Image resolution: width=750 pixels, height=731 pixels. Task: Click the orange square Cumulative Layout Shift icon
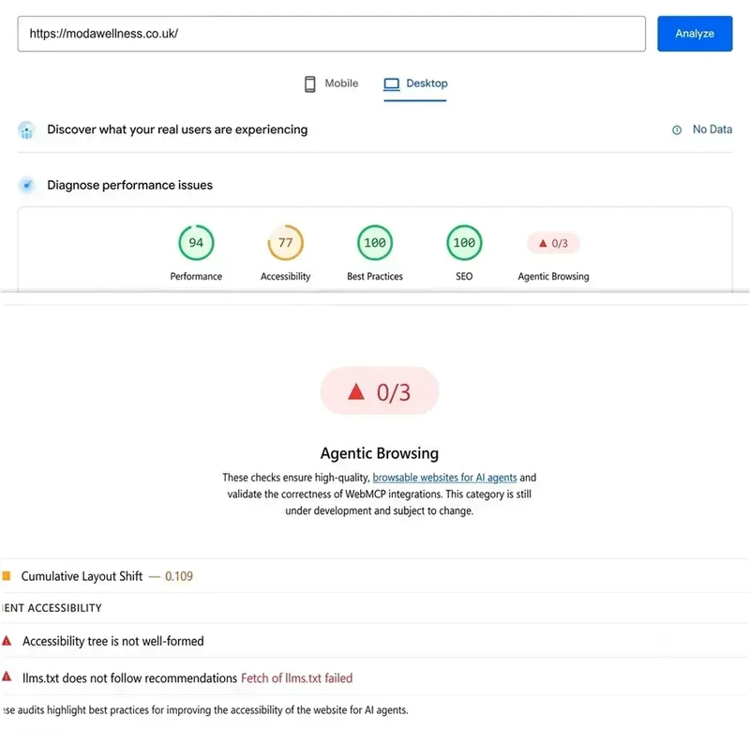pos(7,575)
